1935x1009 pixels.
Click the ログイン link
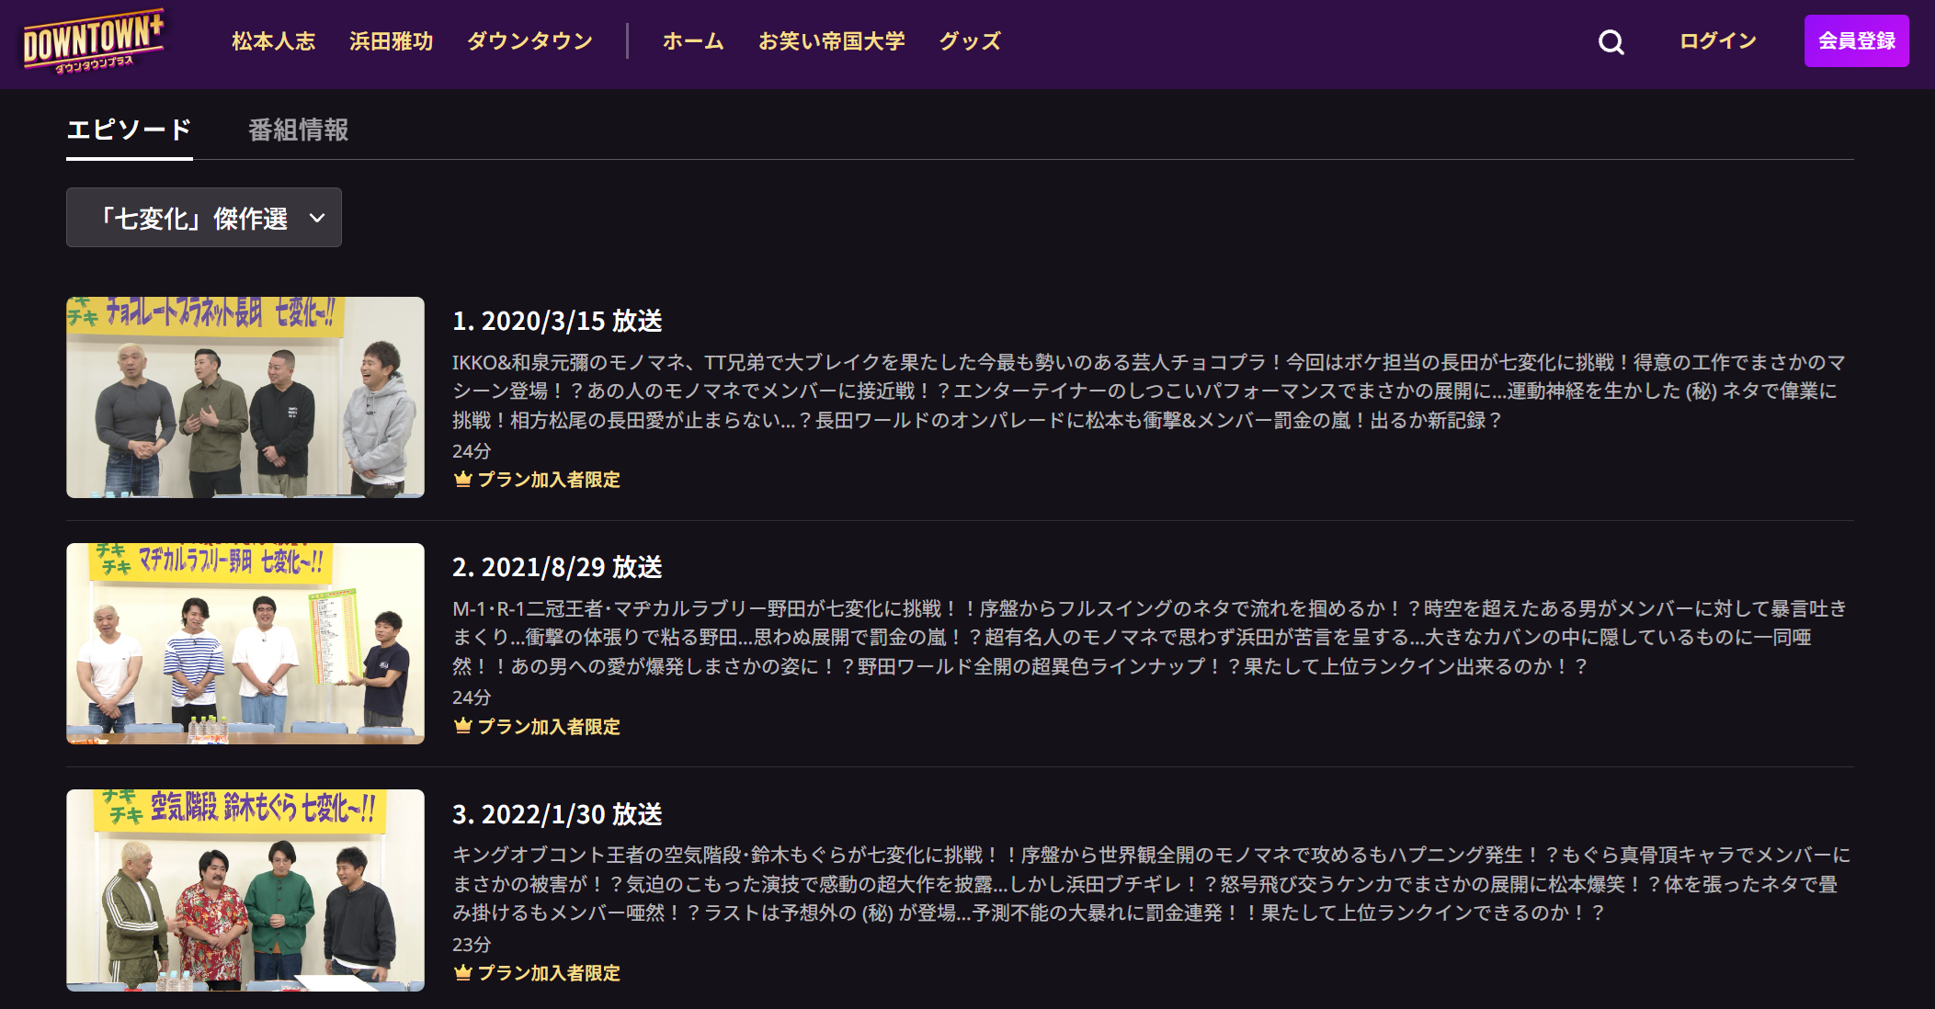click(1717, 41)
